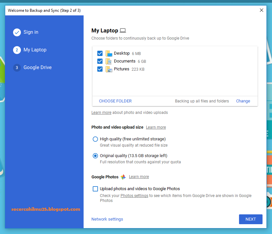Close the Backup and Sync window
This screenshot has width=272, height=234.
click(262, 10)
